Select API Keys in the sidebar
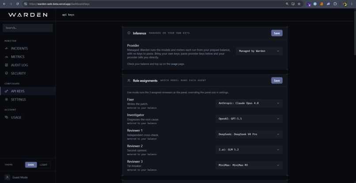This screenshot has height=183, width=356. [28, 91]
